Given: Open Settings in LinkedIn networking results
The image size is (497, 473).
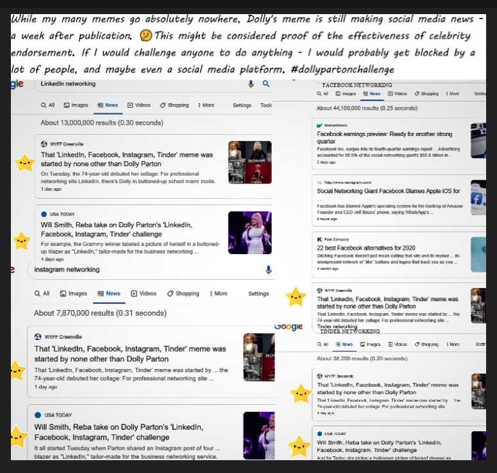Looking at the screenshot, I should (242, 105).
